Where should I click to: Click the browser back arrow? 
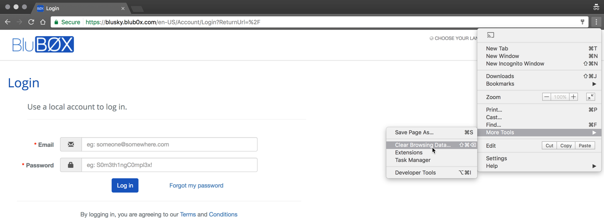tap(8, 22)
